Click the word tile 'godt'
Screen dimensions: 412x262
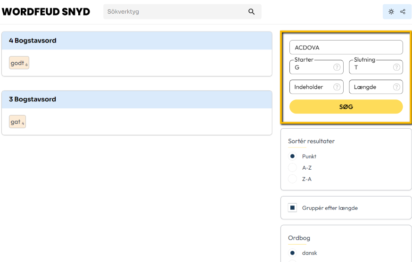[19, 63]
